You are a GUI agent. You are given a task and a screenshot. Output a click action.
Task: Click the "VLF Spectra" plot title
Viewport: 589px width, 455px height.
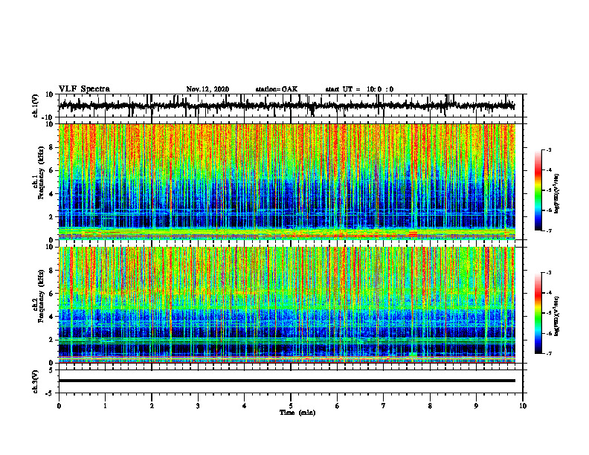tap(85, 89)
